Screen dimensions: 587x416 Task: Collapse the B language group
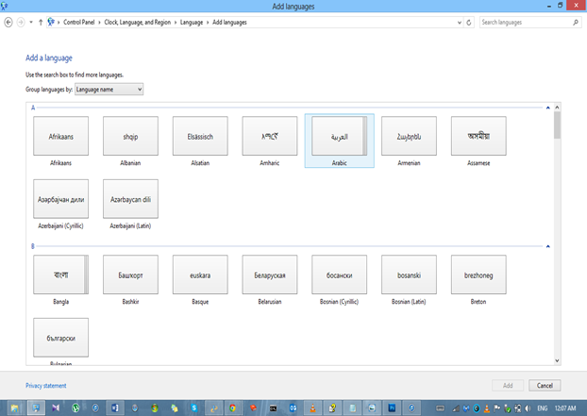[548, 246]
